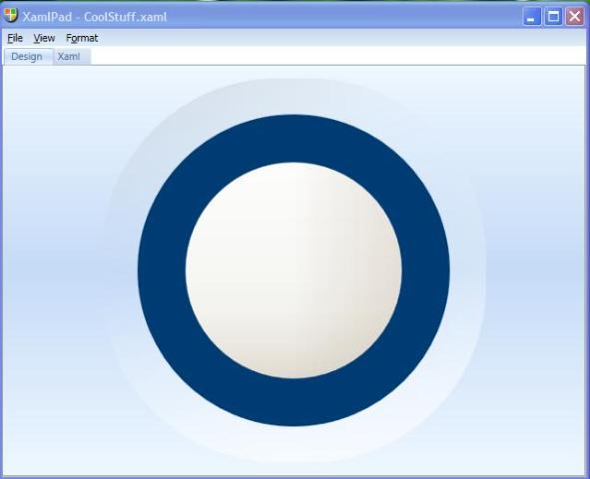Open the Format menu
590x479 pixels.
[82, 38]
